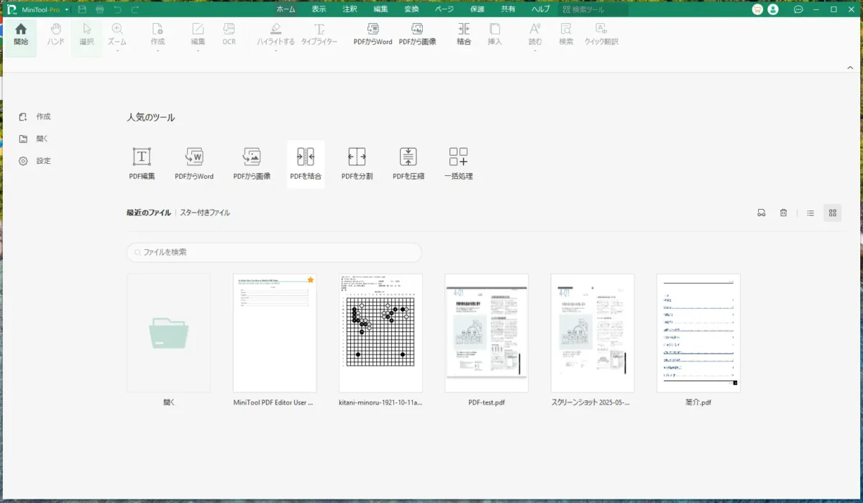Open the shopping cart icon

(758, 9)
